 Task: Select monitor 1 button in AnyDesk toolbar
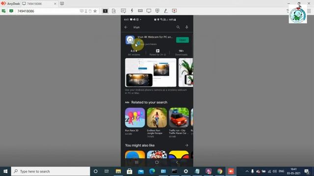click(x=105, y=11)
